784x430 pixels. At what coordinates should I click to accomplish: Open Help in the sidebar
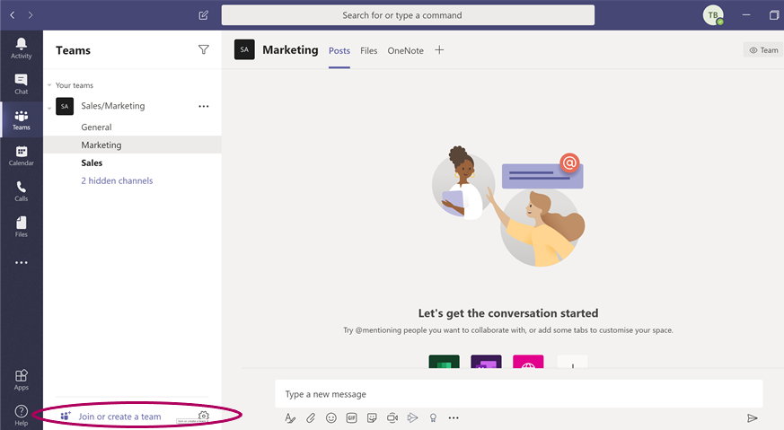21,415
